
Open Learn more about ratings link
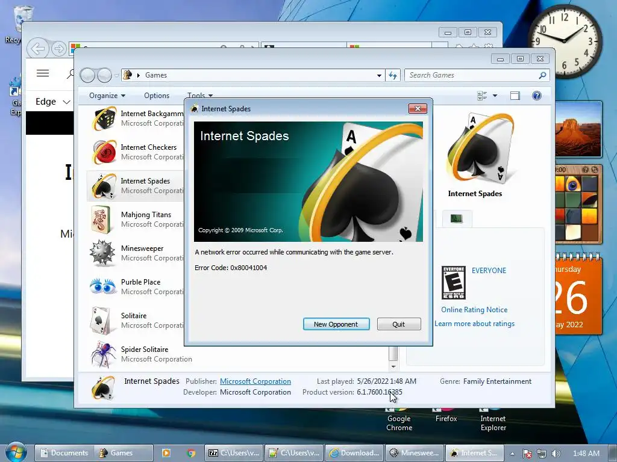(475, 323)
